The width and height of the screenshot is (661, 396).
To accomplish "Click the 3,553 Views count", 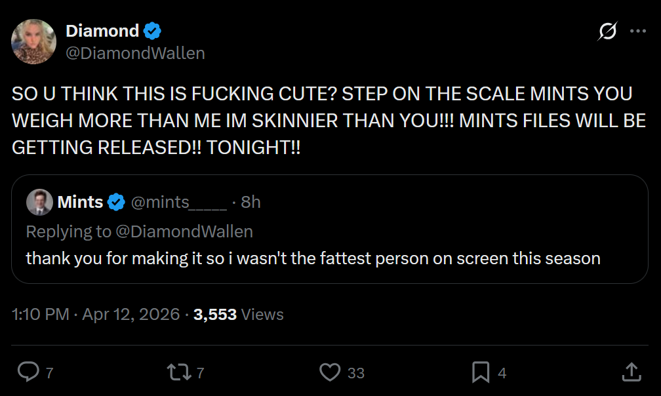I will pyautogui.click(x=238, y=315).
